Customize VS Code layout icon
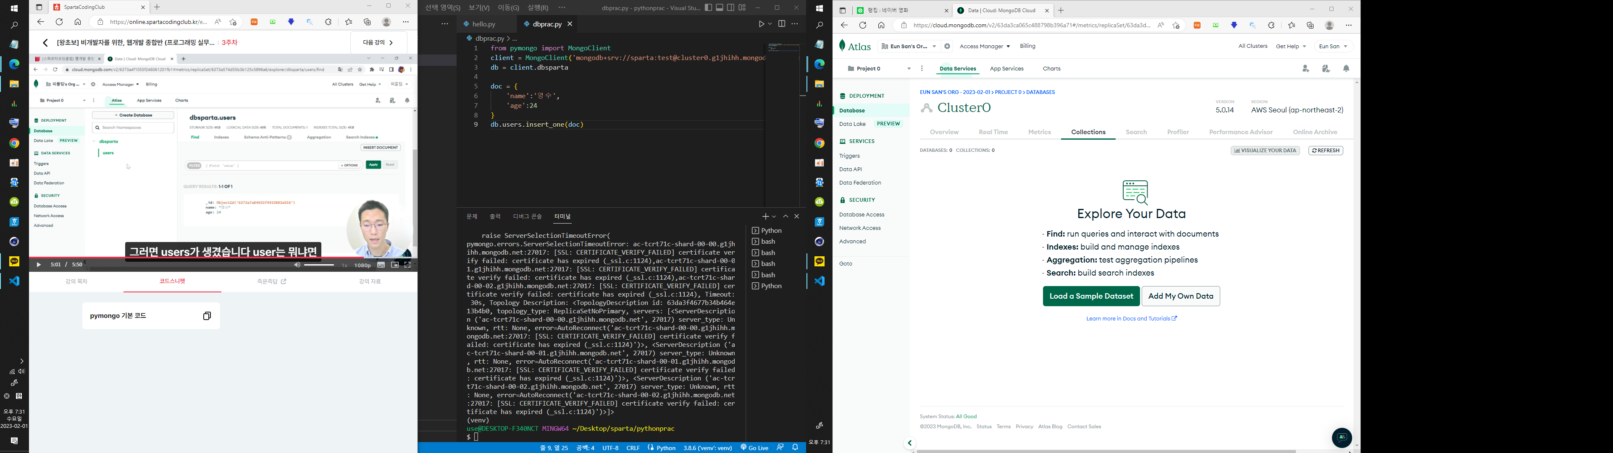1613x453 pixels. (742, 8)
